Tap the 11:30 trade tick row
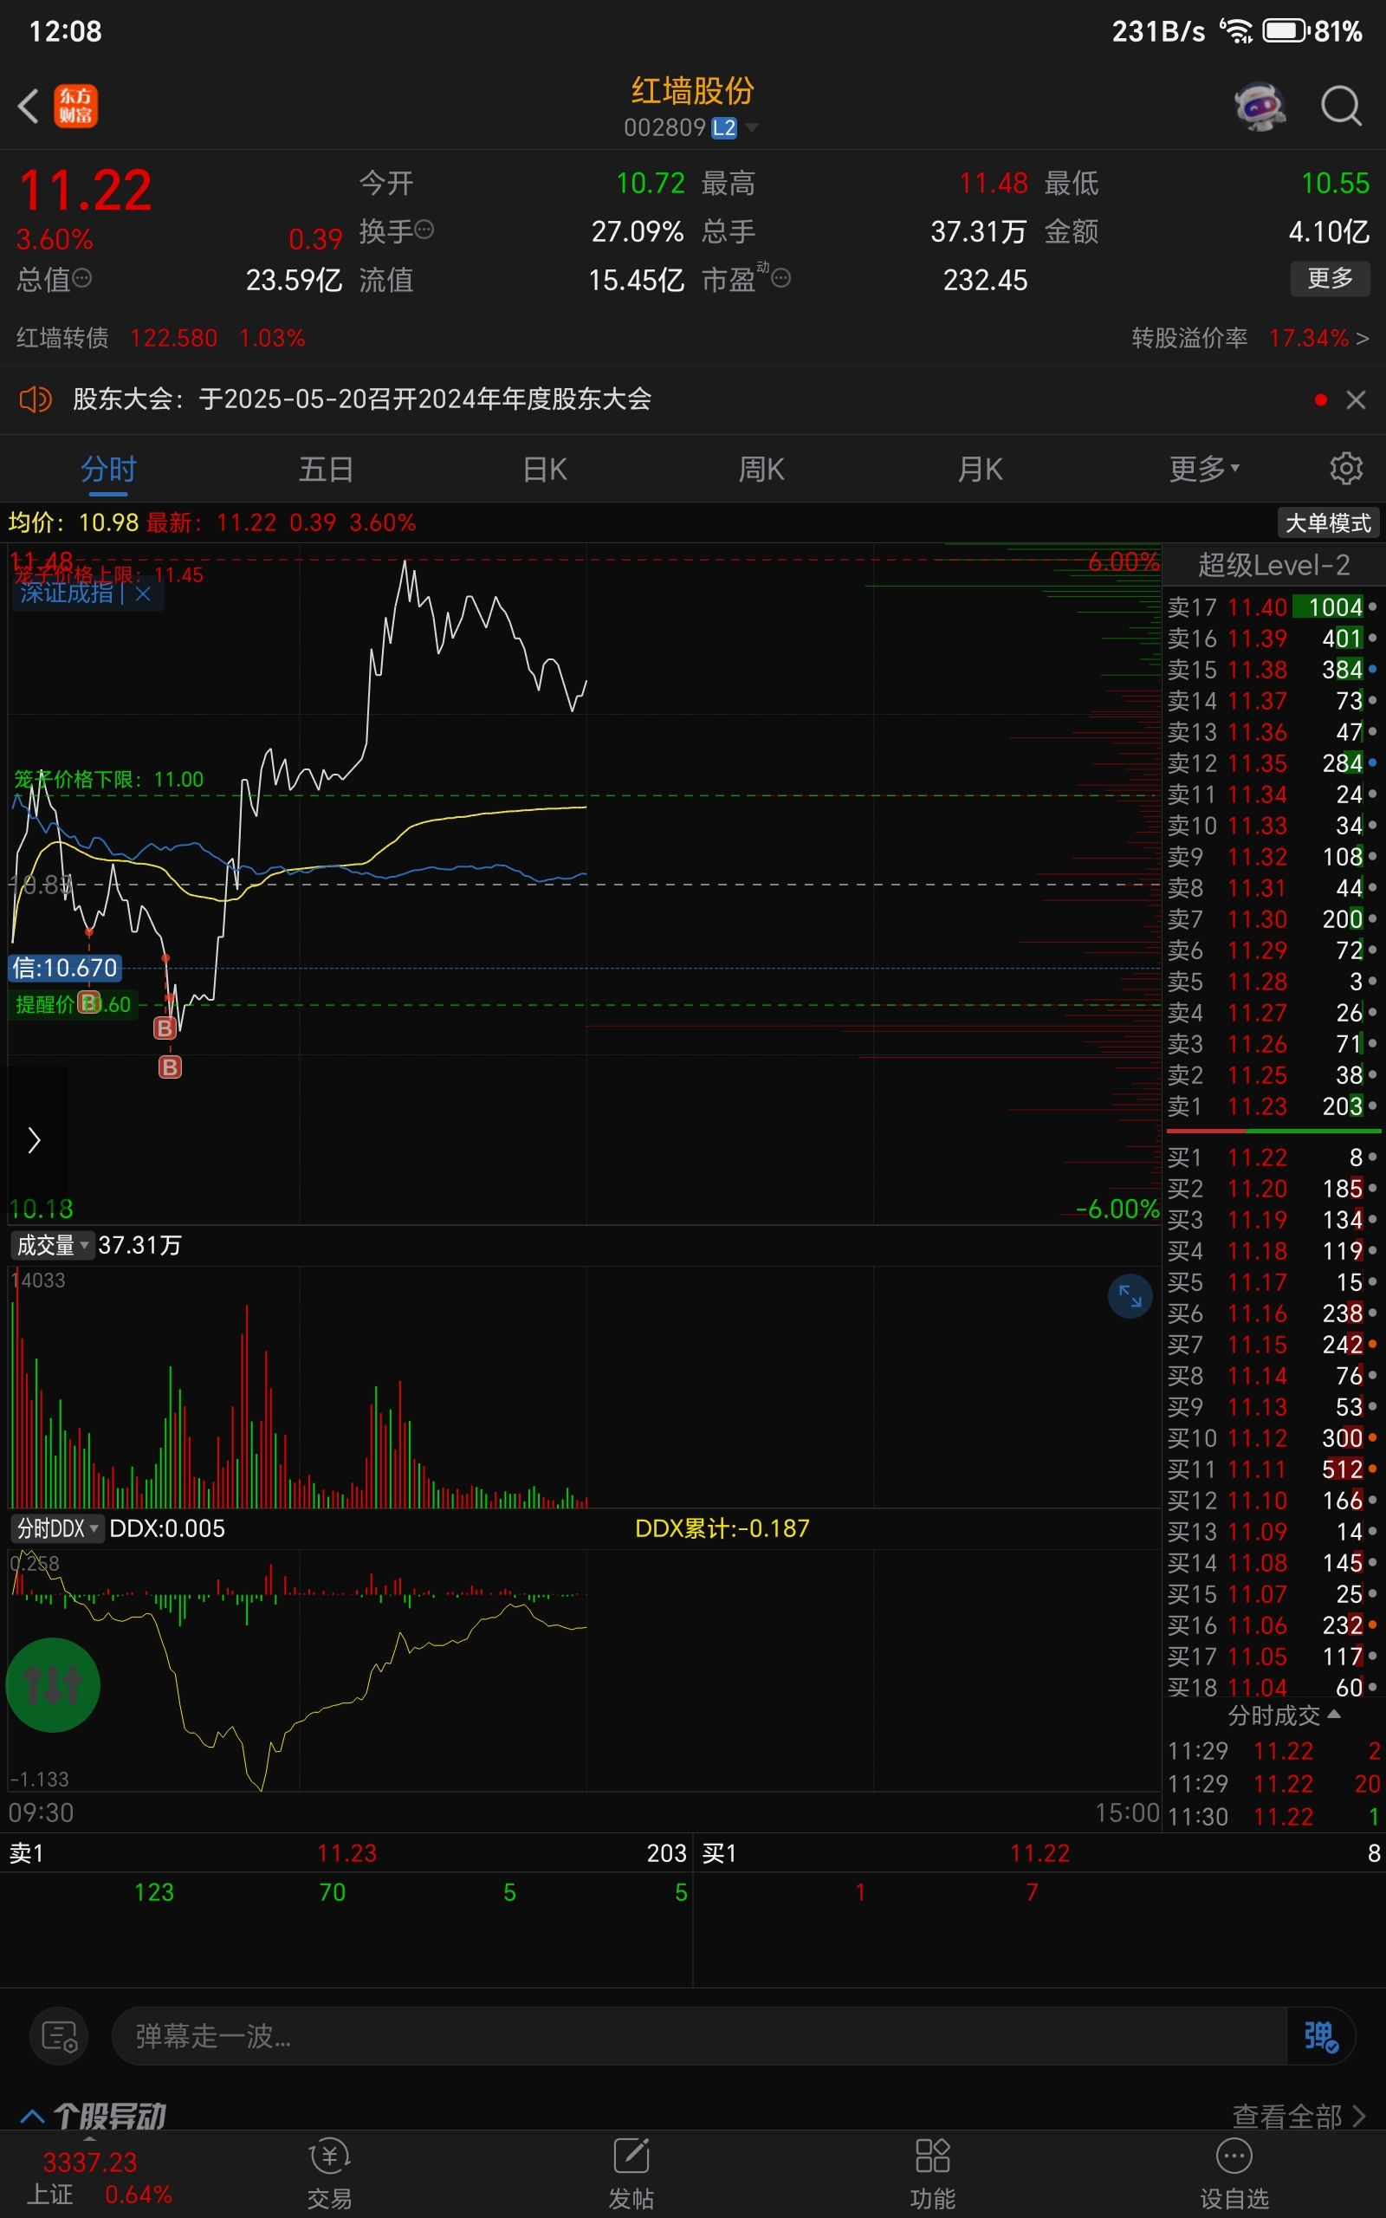 click(x=1273, y=1816)
